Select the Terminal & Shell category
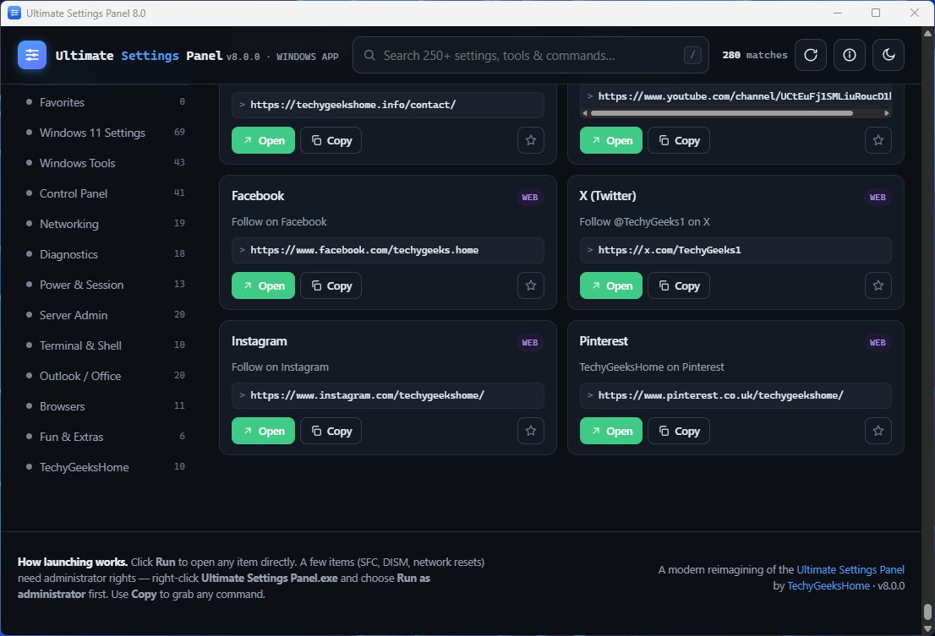Viewport: 935px width, 636px height. (106, 345)
